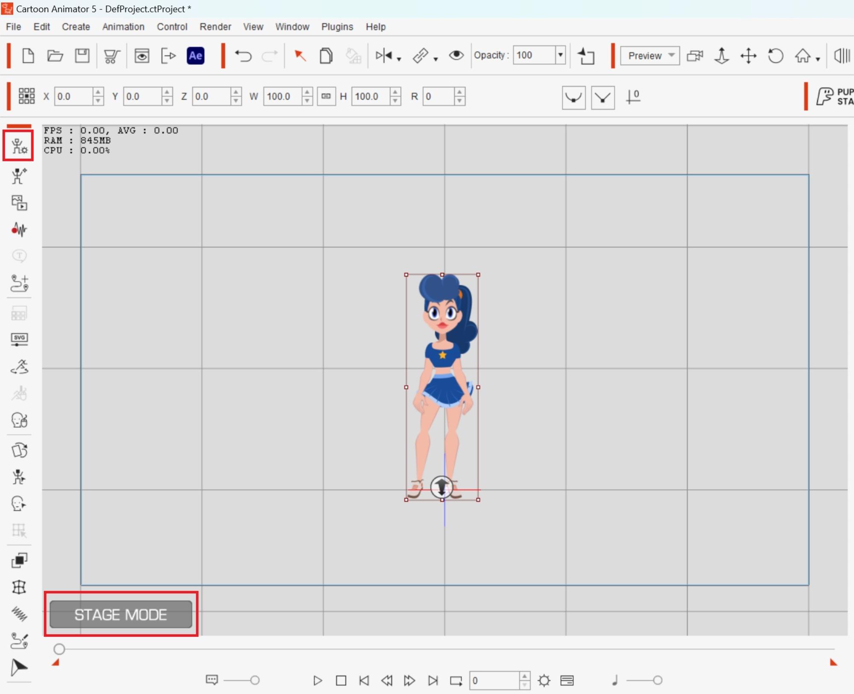Click the curved transition curve button
854x694 pixels.
tap(573, 98)
